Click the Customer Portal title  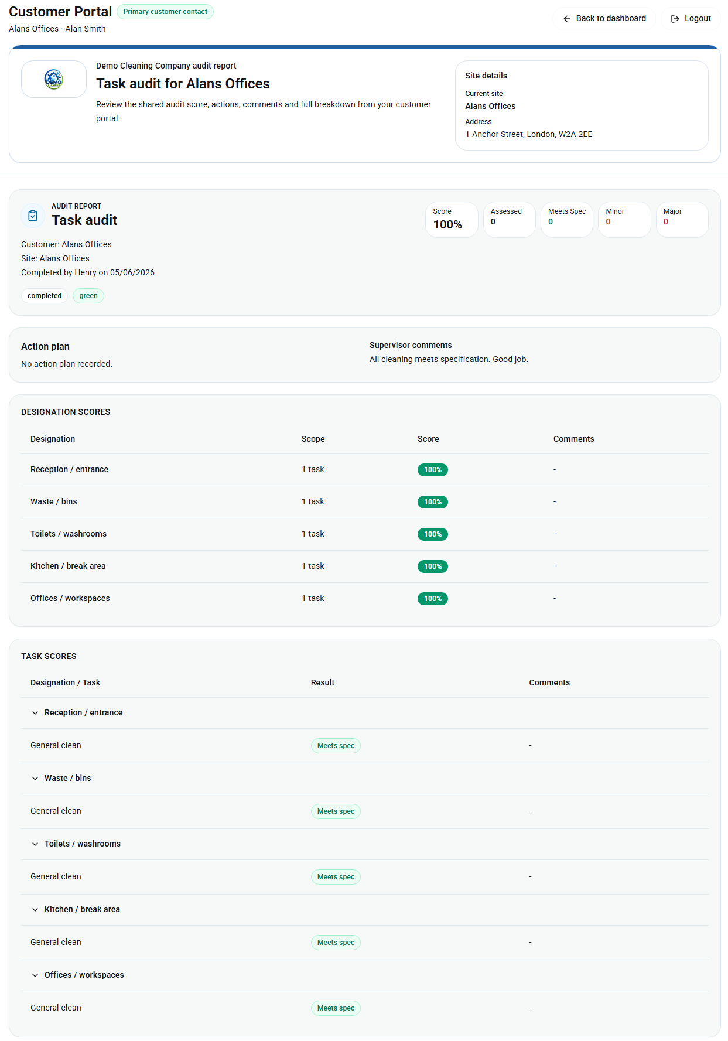click(x=60, y=12)
